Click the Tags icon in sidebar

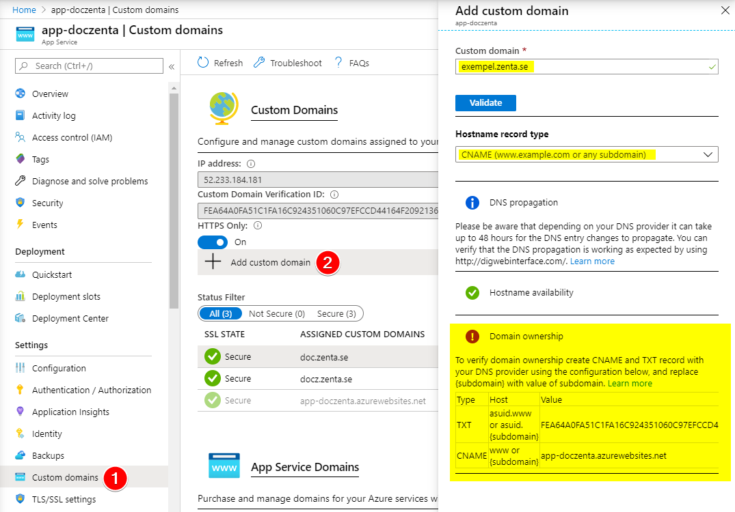[x=21, y=159]
